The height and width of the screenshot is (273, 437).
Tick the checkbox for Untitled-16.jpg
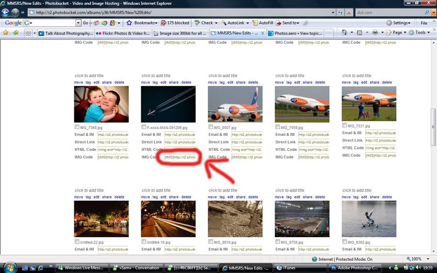pyautogui.click(x=144, y=241)
